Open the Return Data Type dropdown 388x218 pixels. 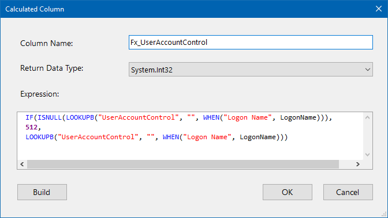251,70
